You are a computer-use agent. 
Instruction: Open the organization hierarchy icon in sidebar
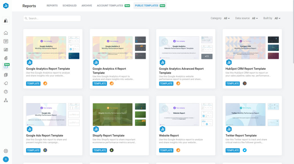[6, 100]
